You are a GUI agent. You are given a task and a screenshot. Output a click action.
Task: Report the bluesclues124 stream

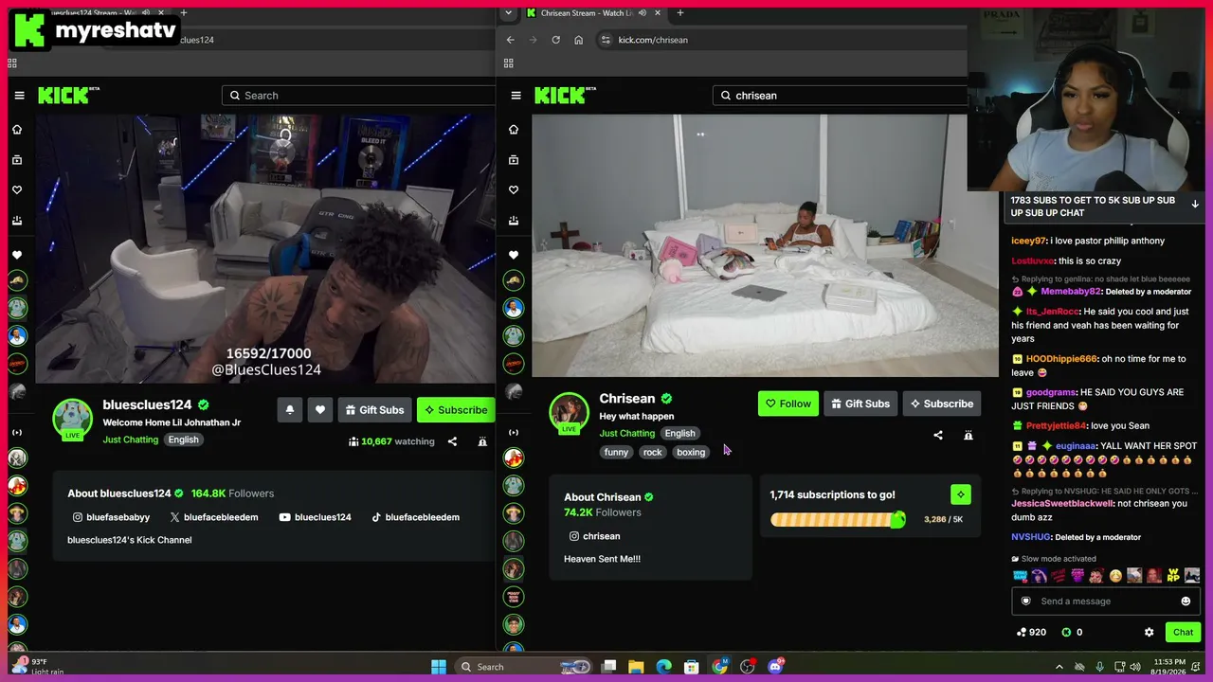point(482,441)
